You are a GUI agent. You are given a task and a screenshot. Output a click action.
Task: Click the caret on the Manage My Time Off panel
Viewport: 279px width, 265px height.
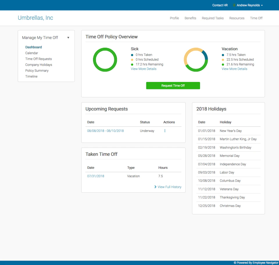(68, 37)
